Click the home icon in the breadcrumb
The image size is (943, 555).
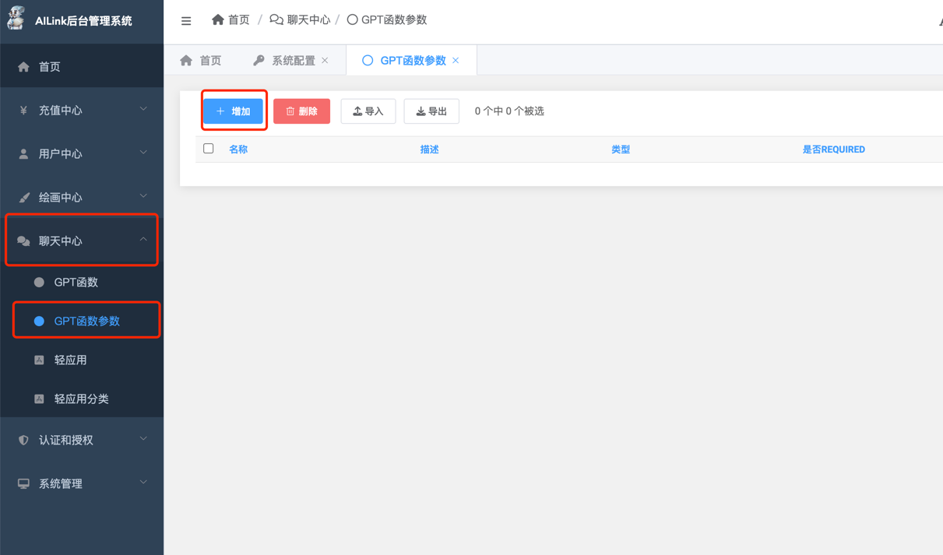pos(218,19)
